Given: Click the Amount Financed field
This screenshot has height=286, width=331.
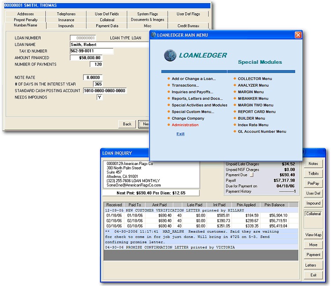Looking at the screenshot, I should 86,58.
